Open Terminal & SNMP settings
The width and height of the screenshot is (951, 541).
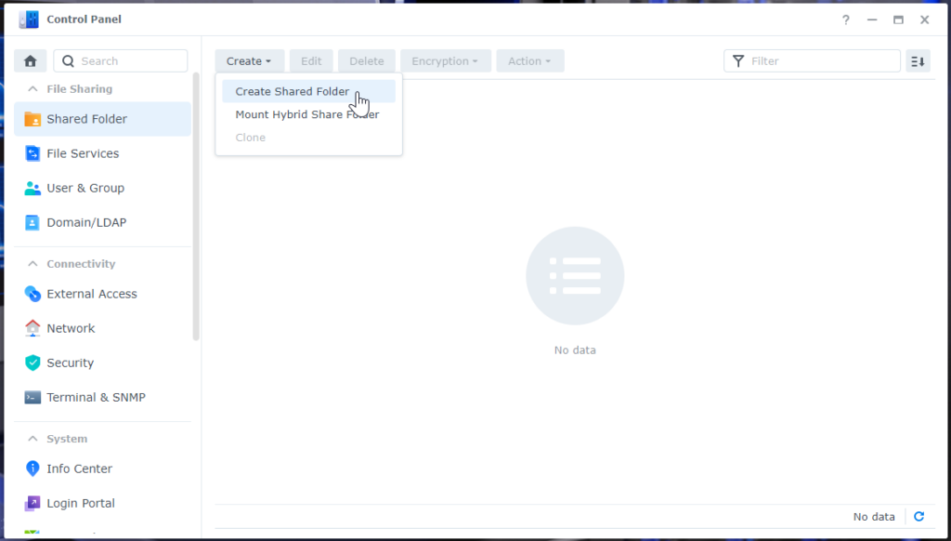coord(96,397)
